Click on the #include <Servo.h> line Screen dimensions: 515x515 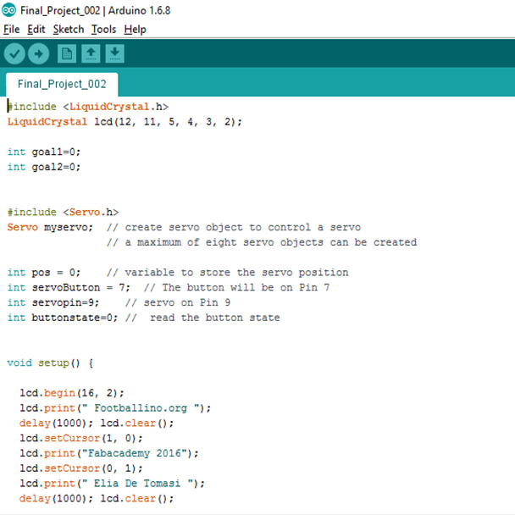coord(63,212)
